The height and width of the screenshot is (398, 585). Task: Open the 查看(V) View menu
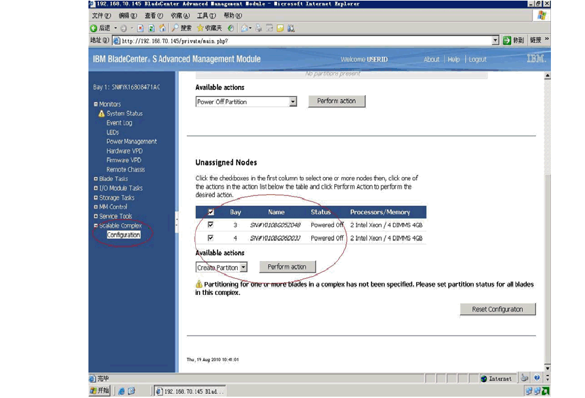tap(154, 16)
